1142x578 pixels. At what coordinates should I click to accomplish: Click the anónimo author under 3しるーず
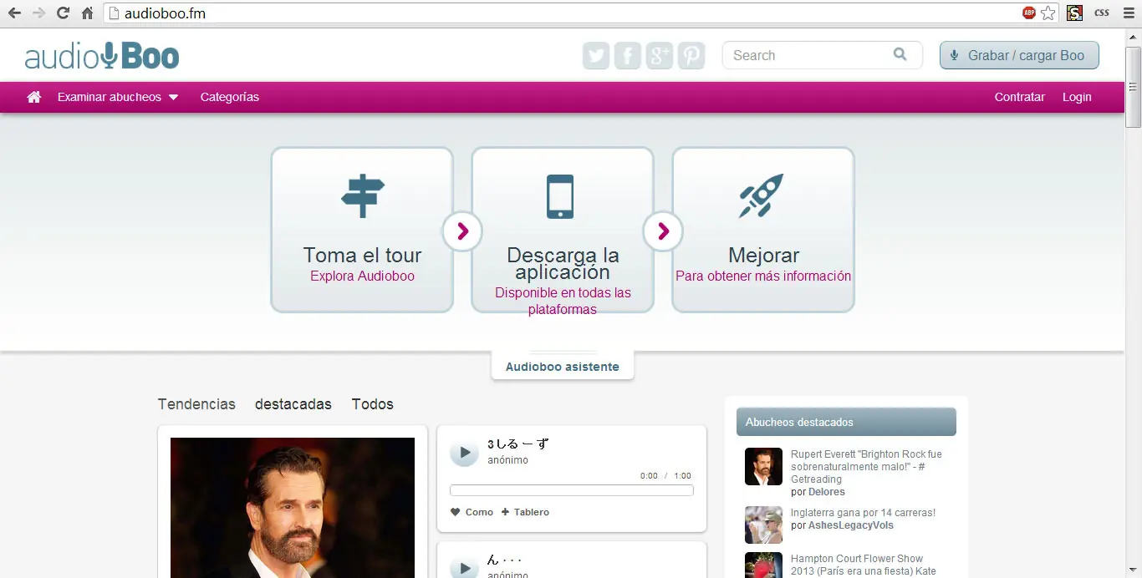point(507,460)
